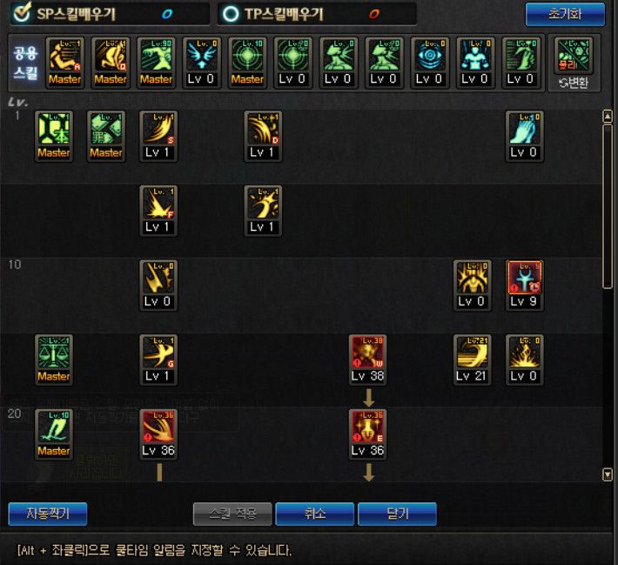This screenshot has height=565, width=618.
Task: Click the scroll down arrow of skill list
Action: click(x=608, y=474)
